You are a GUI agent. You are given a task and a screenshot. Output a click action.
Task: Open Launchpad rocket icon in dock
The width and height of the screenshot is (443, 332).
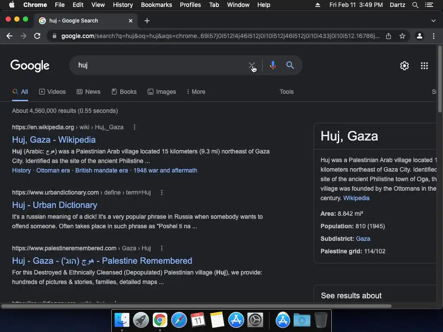pos(141,320)
